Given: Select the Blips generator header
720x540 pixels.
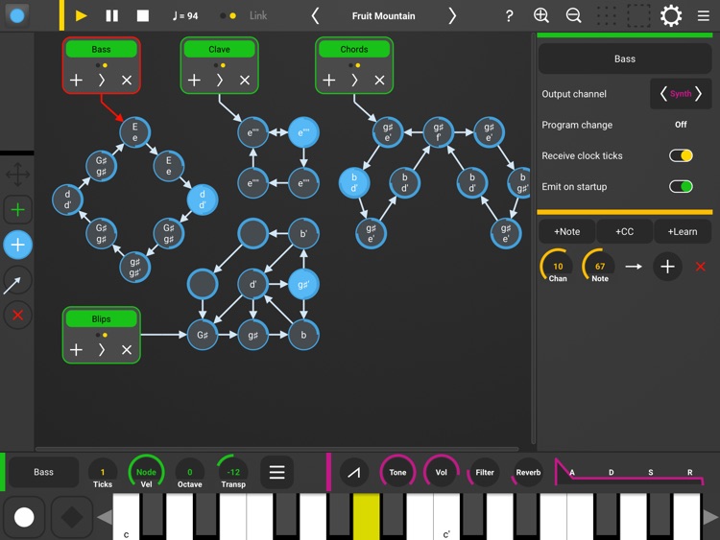Looking at the screenshot, I should coord(101,318).
